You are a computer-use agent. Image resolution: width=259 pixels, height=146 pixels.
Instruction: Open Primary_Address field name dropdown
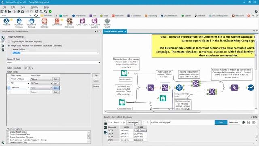click(28, 79)
